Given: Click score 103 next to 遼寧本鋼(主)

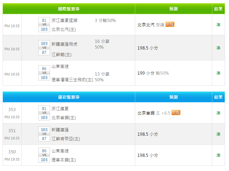Looking at the screenshot, I should pyautogui.click(x=44, y=160).
